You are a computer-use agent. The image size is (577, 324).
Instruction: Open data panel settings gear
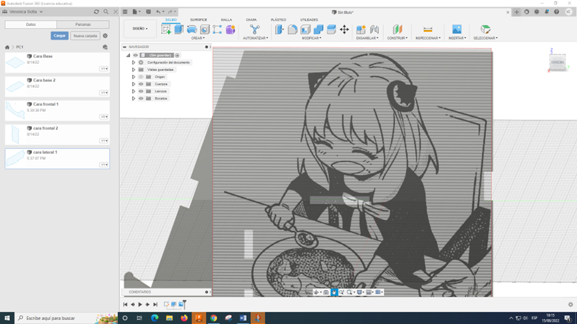tap(106, 36)
